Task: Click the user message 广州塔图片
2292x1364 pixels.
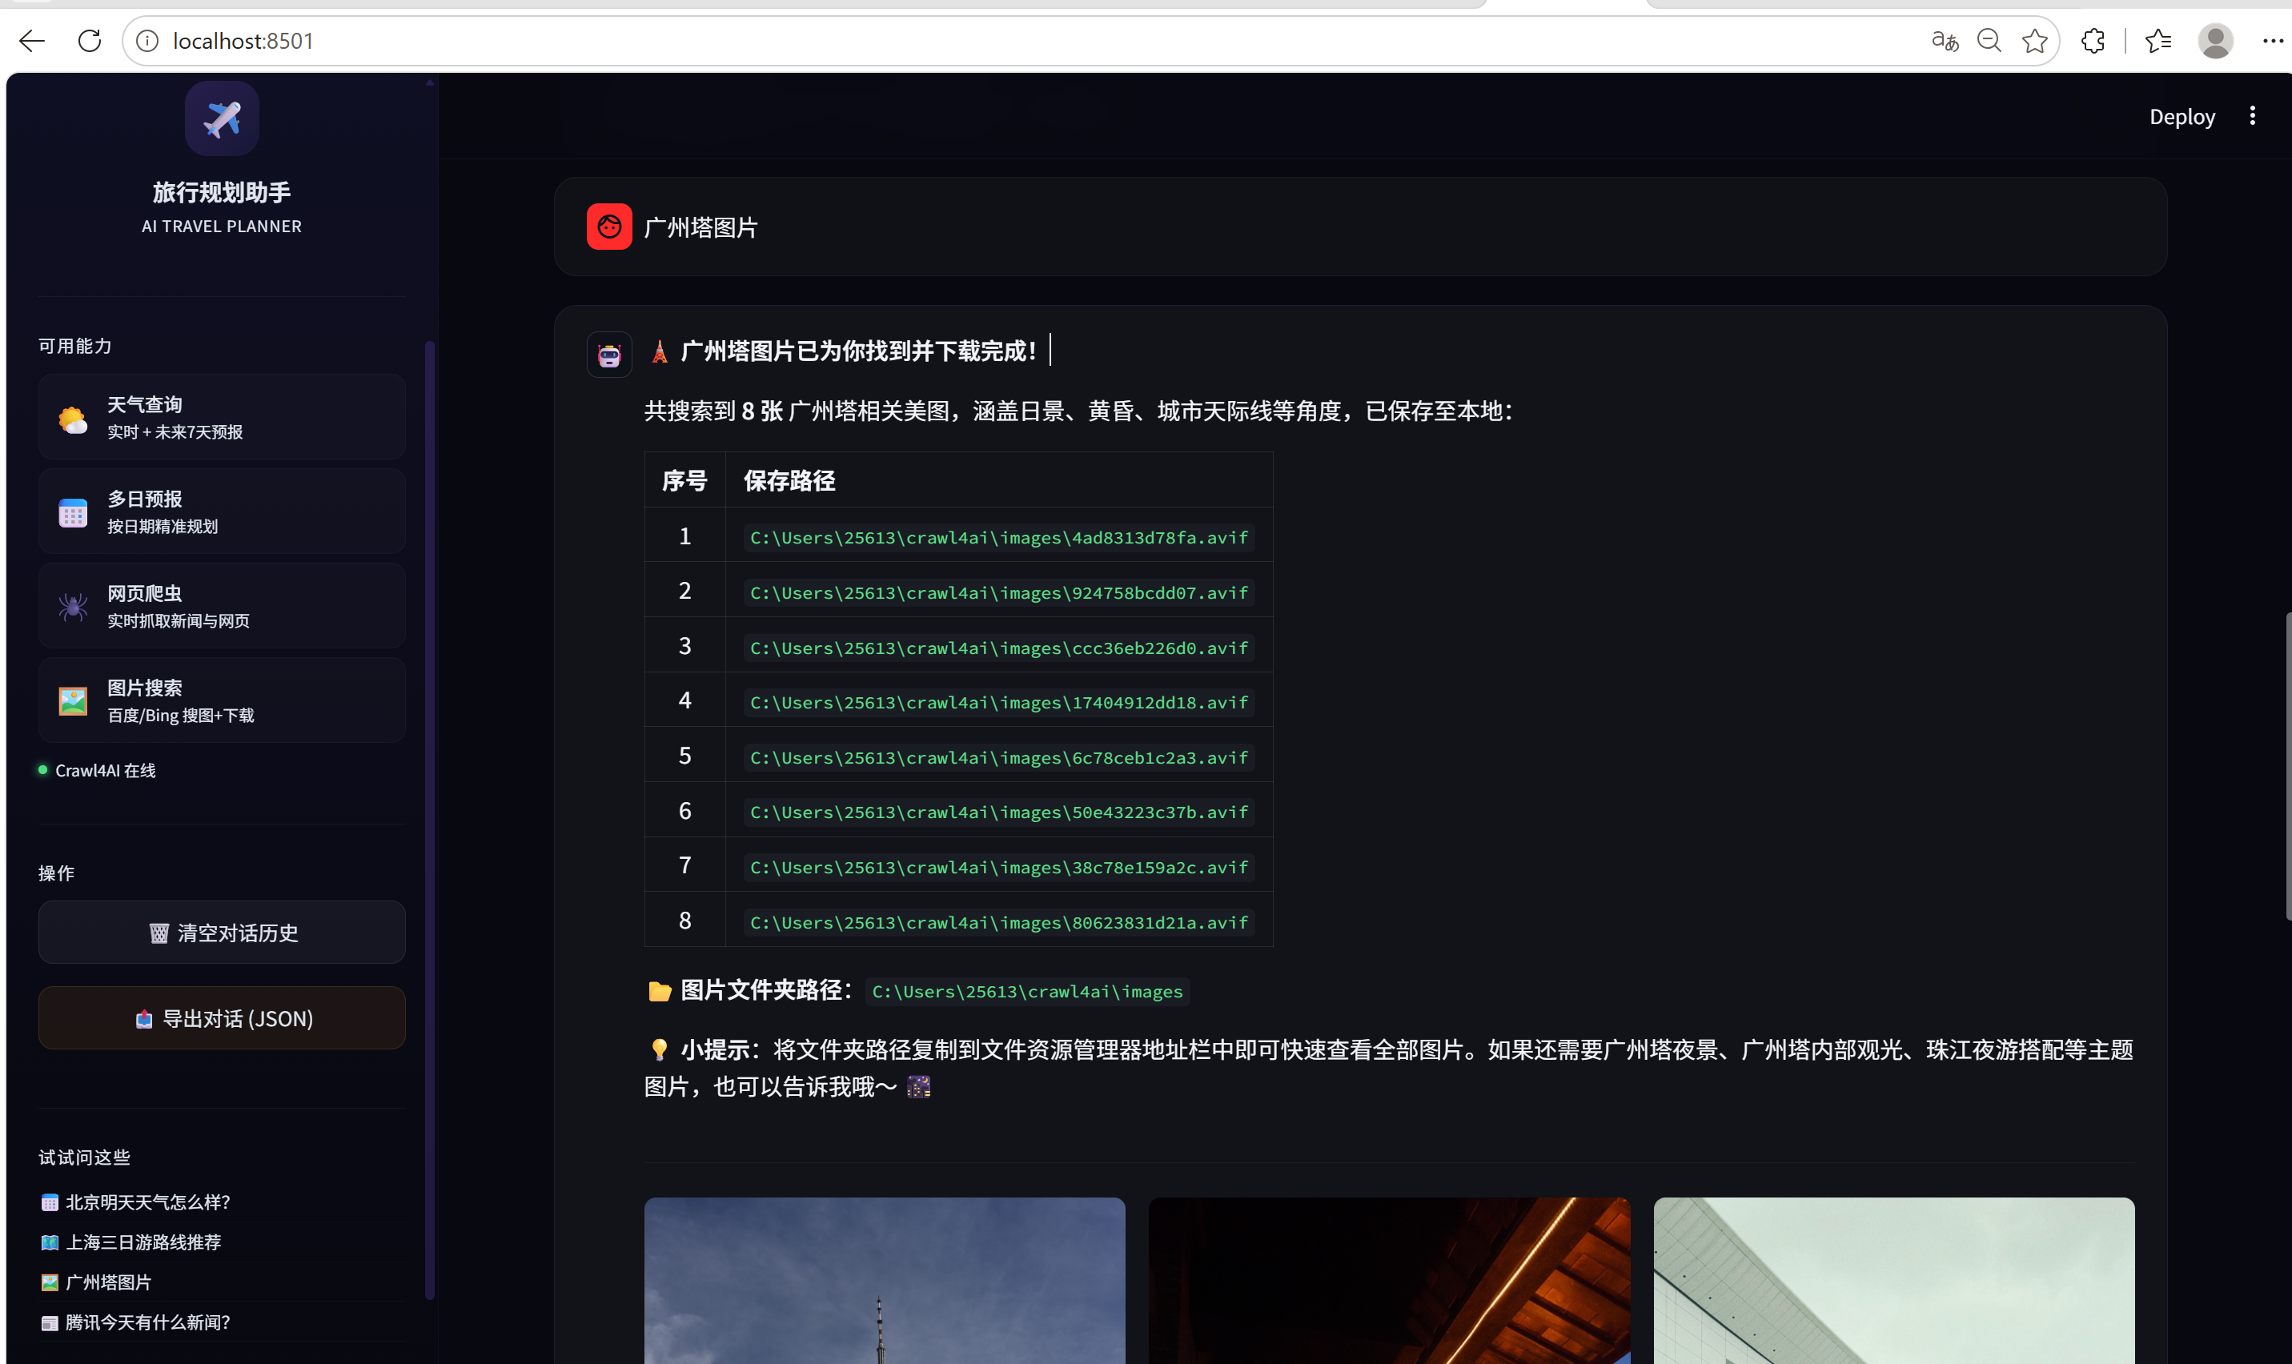Action: pos(701,227)
